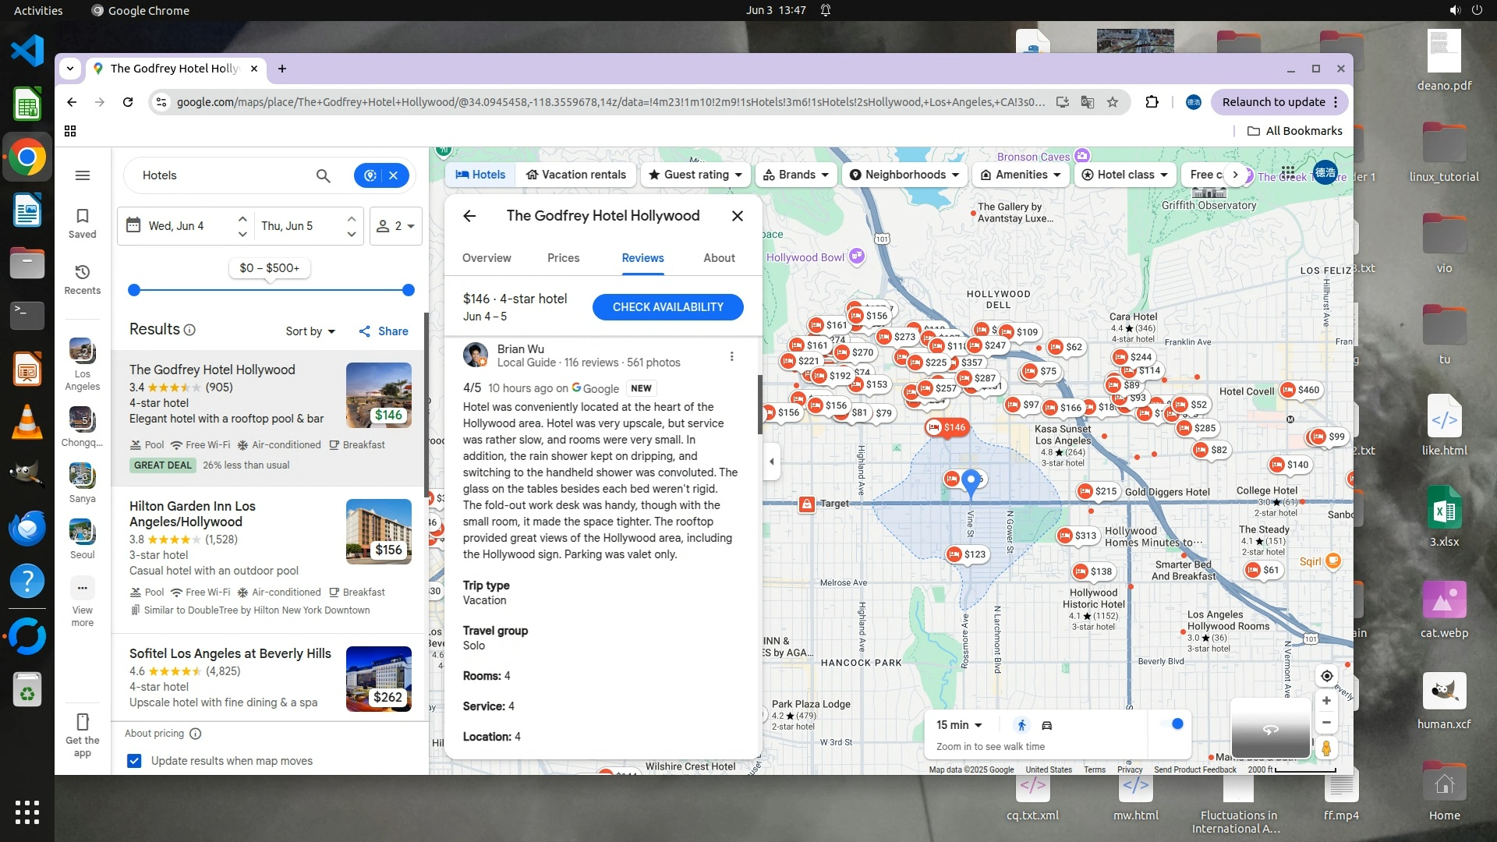Toggle the walk time area switch
Screen dimensions: 1497x842
point(1172,724)
